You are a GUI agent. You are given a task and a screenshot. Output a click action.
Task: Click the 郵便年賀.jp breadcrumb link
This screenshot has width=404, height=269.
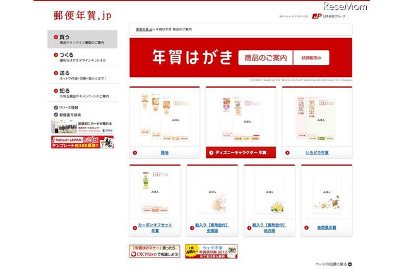click(x=144, y=30)
